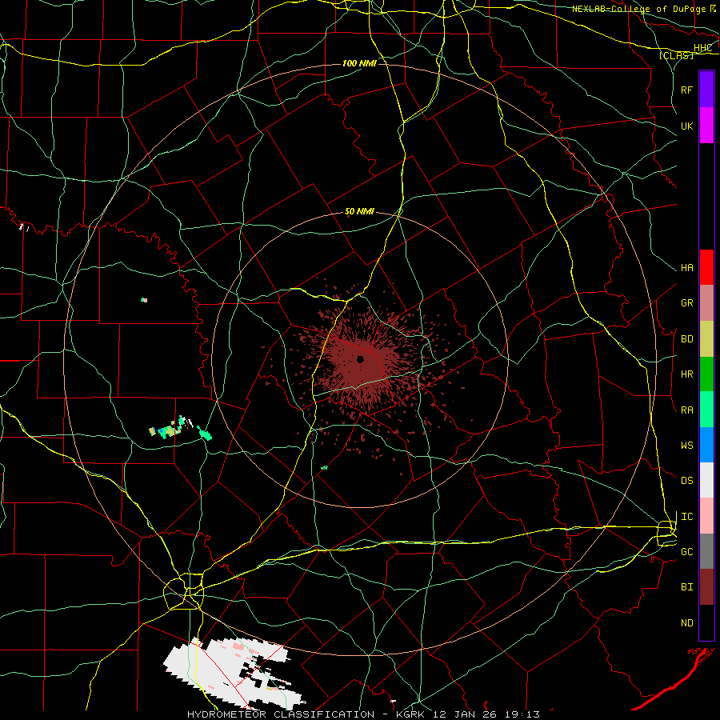Click the ND legend label

686,622
